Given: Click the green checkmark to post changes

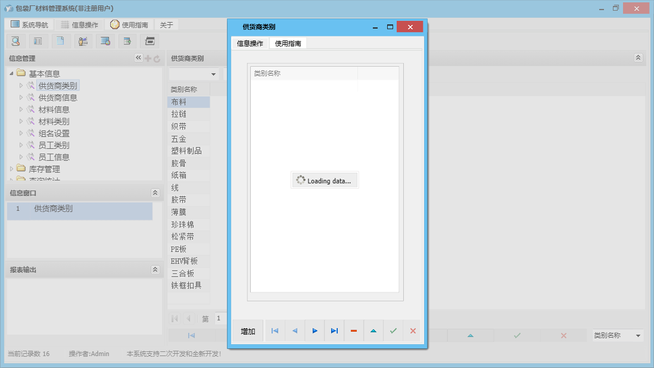Looking at the screenshot, I should 393,331.
